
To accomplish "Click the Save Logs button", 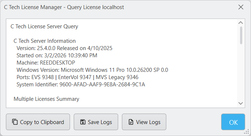I will [x=96, y=122].
